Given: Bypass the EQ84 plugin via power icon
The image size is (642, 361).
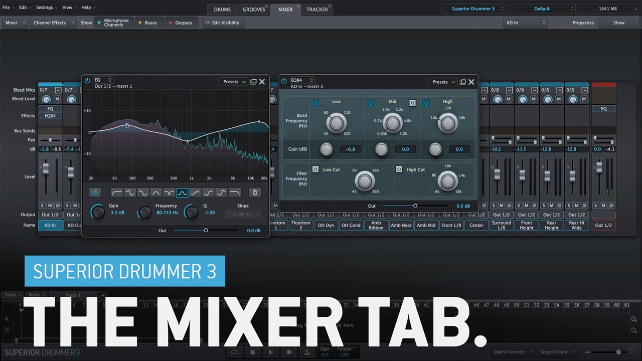Looking at the screenshot, I should click(284, 81).
